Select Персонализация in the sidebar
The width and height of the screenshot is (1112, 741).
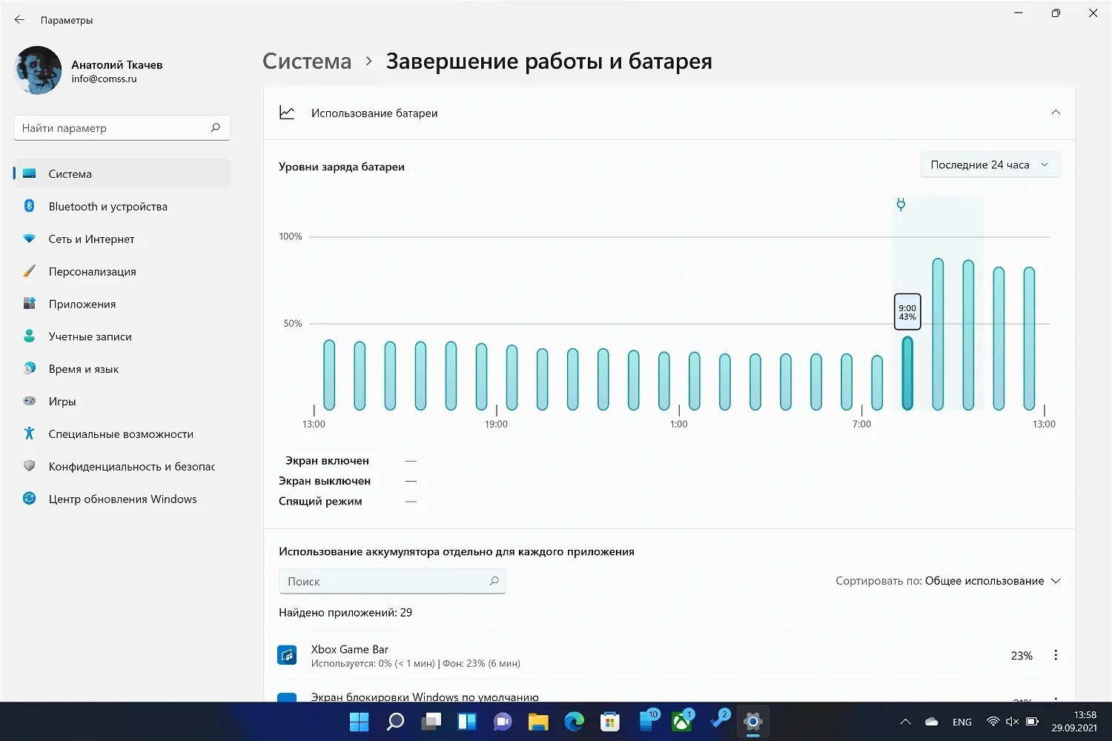[122, 271]
